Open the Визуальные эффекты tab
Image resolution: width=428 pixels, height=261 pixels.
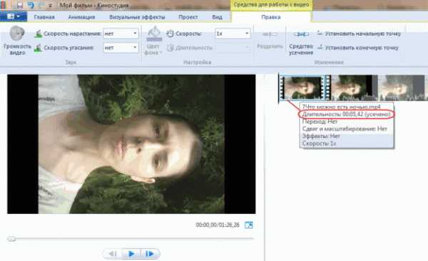click(x=137, y=17)
